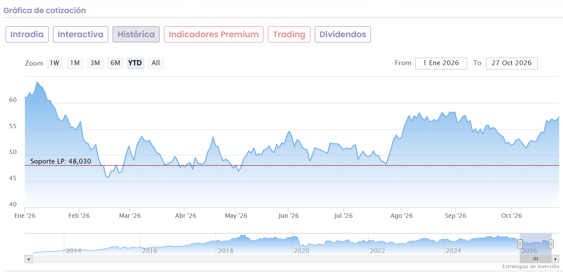Select the YTD zoom button

pos(135,63)
